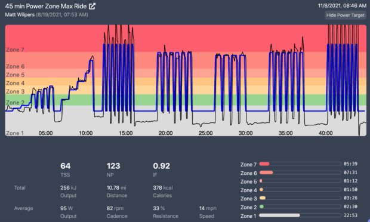Click the Zone 5 label on the chart
Viewport: 370px width, 222px height.
coord(15,75)
